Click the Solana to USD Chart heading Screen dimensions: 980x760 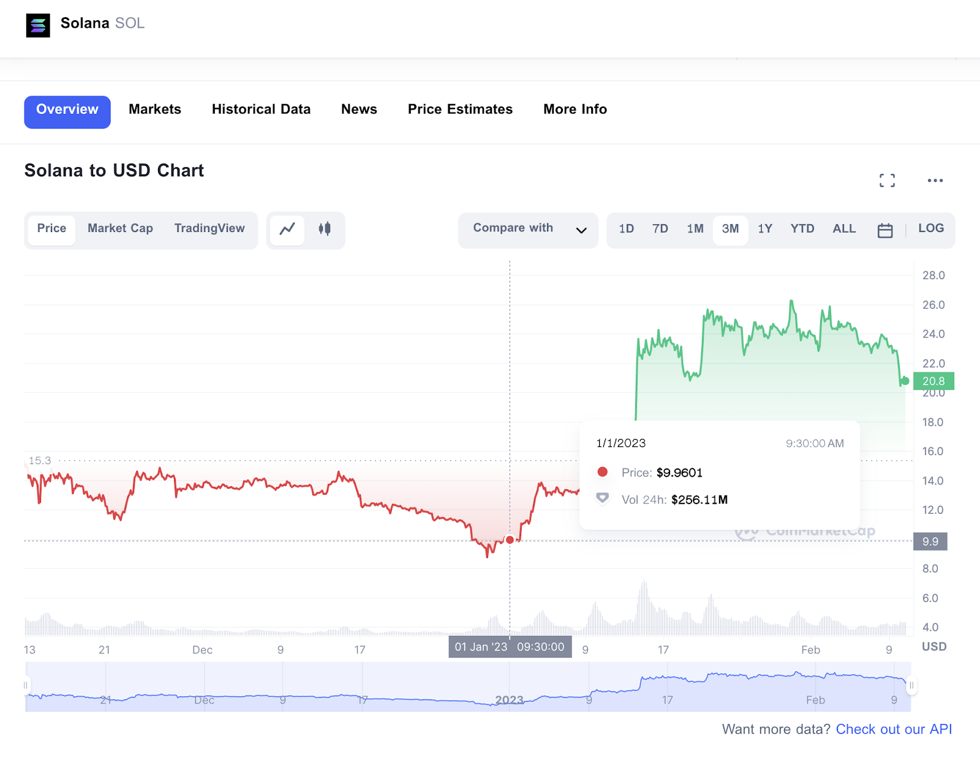pyautogui.click(x=114, y=171)
